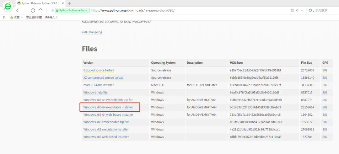Open the search engine selector dropdown

pos(311,10)
